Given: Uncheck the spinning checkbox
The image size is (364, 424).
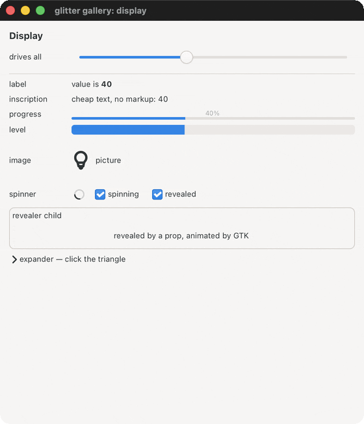Looking at the screenshot, I should click(100, 194).
